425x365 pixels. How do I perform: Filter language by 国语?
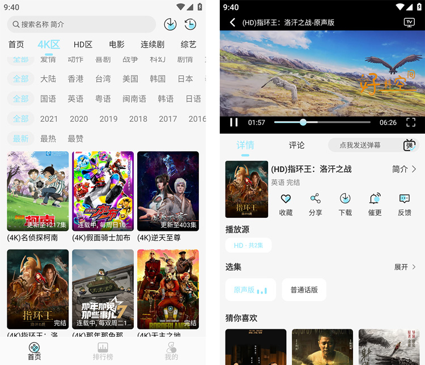(x=48, y=98)
